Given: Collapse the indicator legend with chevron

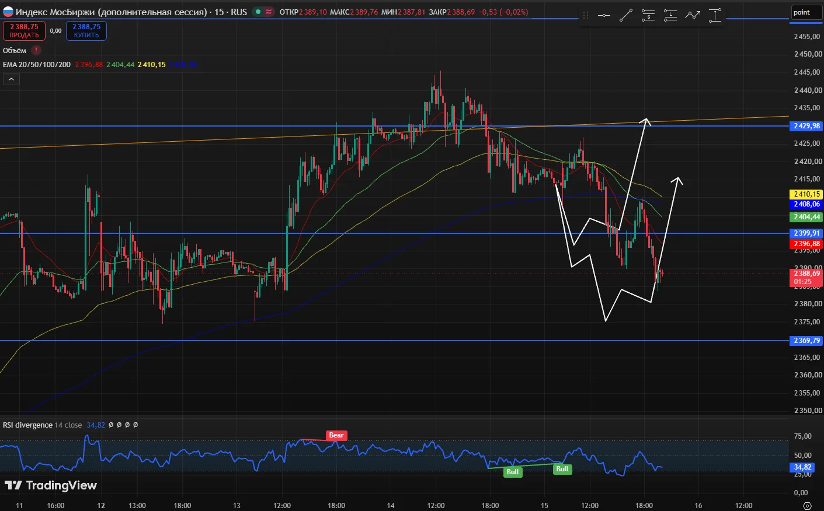Looking at the screenshot, I should tap(11, 79).
